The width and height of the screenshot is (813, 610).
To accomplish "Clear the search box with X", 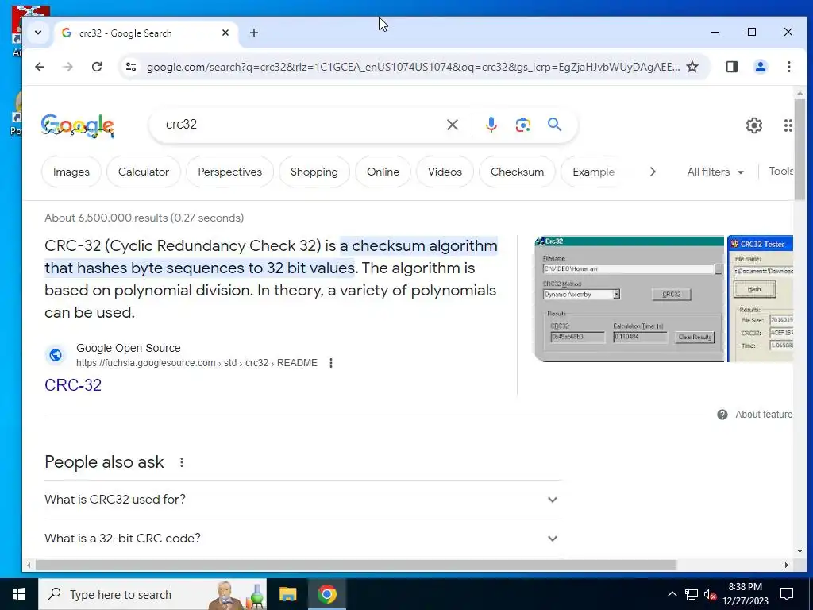I will (452, 125).
